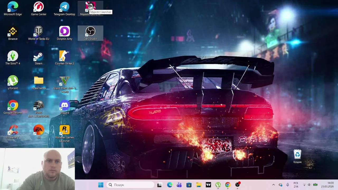
Task: Open Wi-Fi network quick settings
Action: (x=304, y=185)
